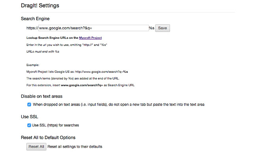Click the search engine URL input field
This screenshot has width=253, height=158.
(93, 28)
